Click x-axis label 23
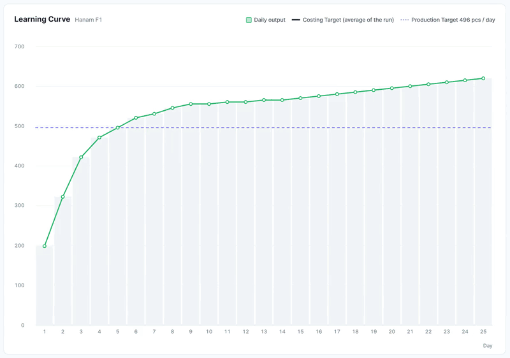 447,331
